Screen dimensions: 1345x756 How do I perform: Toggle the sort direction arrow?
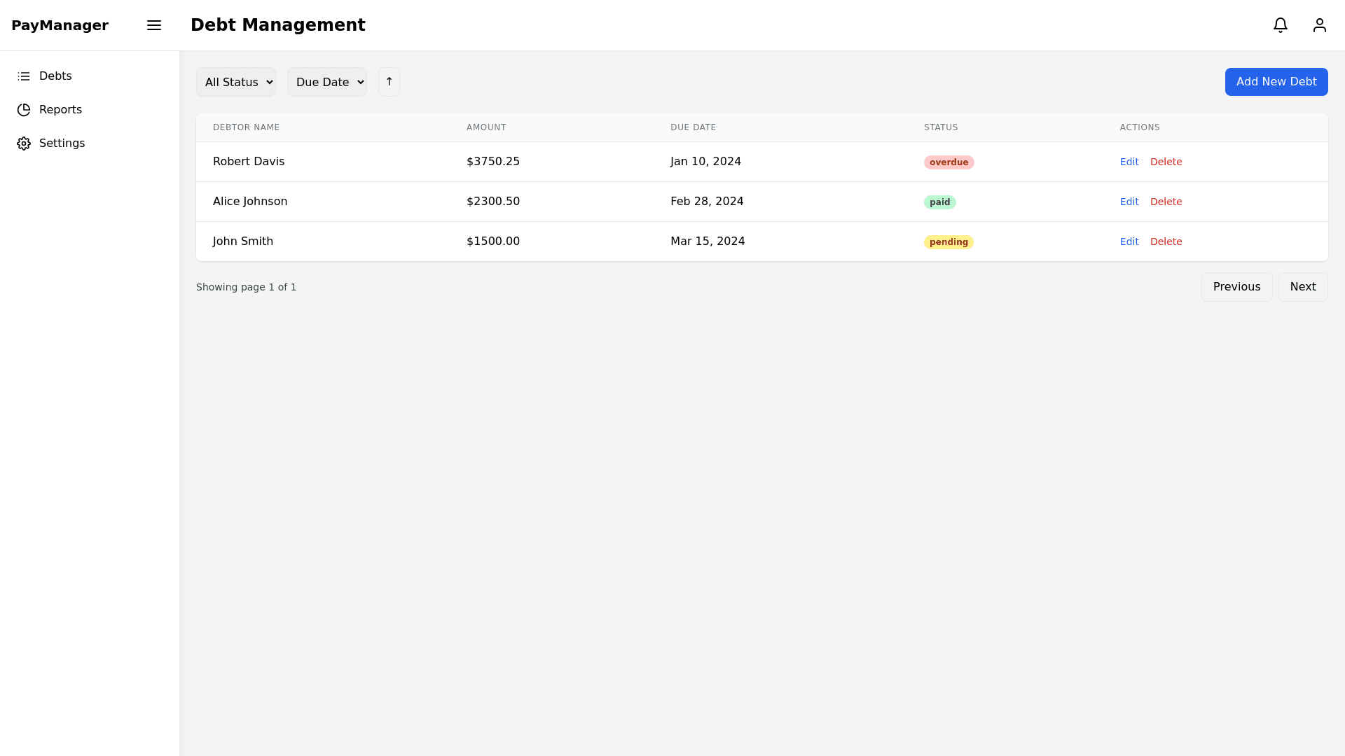point(389,82)
